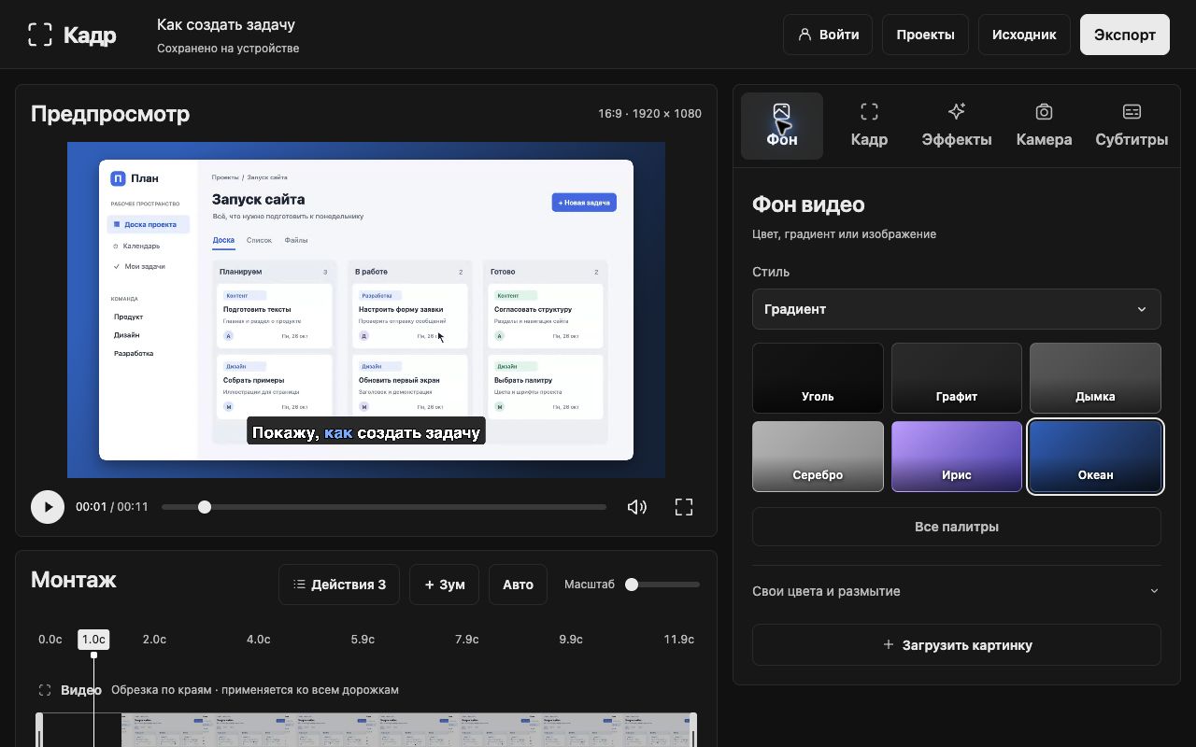Mute the preview volume

[x=637, y=507]
